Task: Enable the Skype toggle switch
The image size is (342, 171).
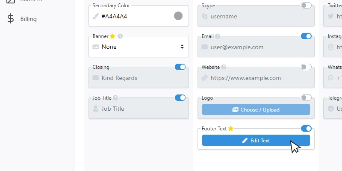Action: [306, 6]
